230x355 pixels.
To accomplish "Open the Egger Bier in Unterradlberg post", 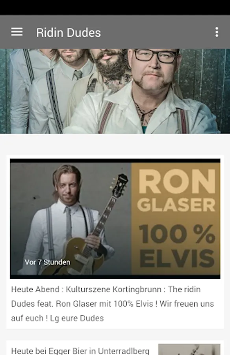I will tap(80, 351).
